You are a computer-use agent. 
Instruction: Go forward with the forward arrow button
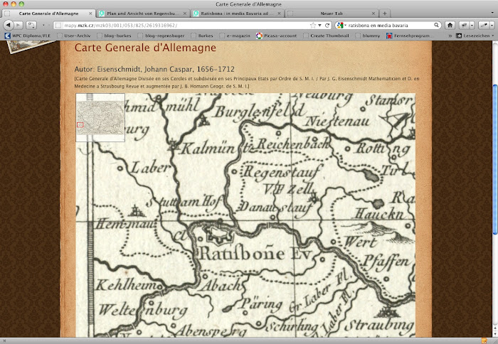(x=18, y=25)
